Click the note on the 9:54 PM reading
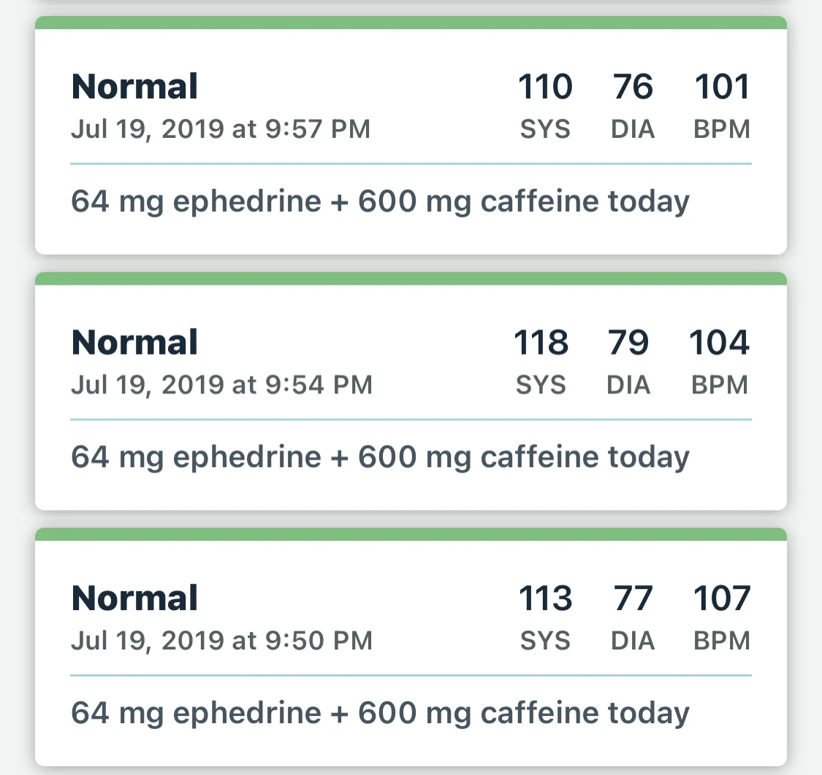This screenshot has height=775, width=822. tap(380, 457)
